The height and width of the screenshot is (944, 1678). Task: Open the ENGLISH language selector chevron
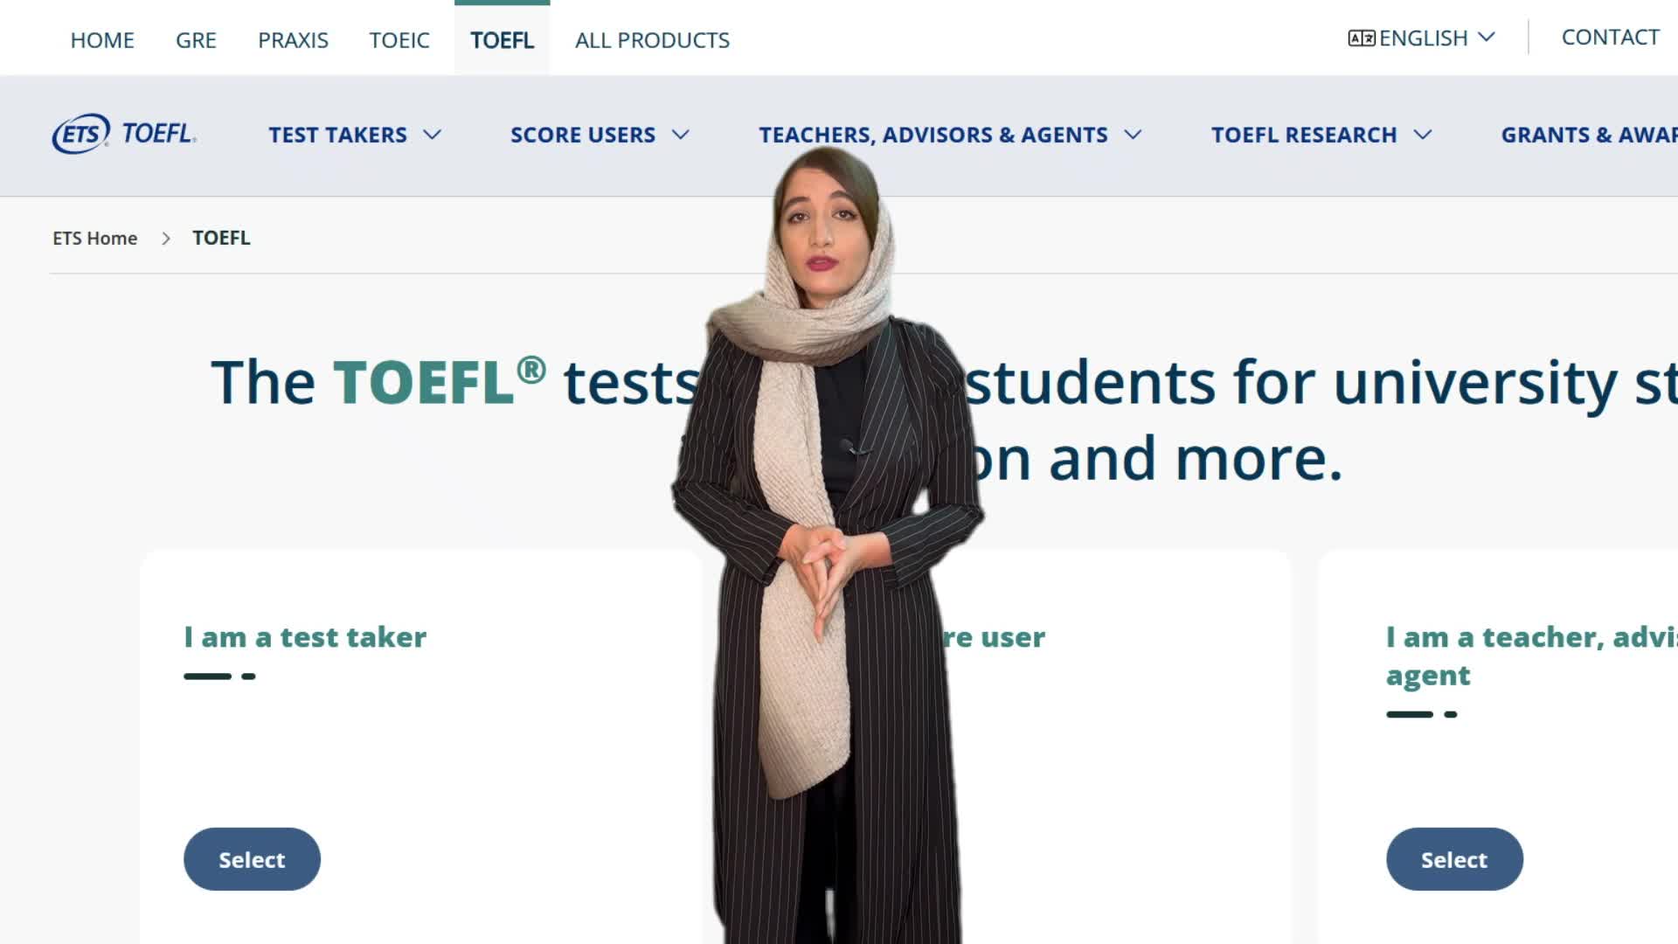1487,38
